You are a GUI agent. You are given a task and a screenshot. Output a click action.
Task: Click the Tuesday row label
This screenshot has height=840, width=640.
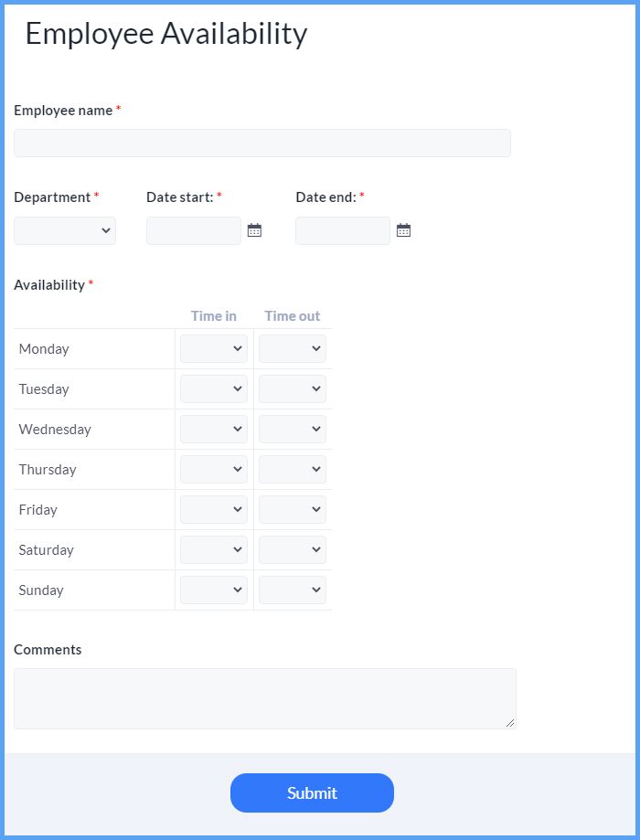point(44,389)
